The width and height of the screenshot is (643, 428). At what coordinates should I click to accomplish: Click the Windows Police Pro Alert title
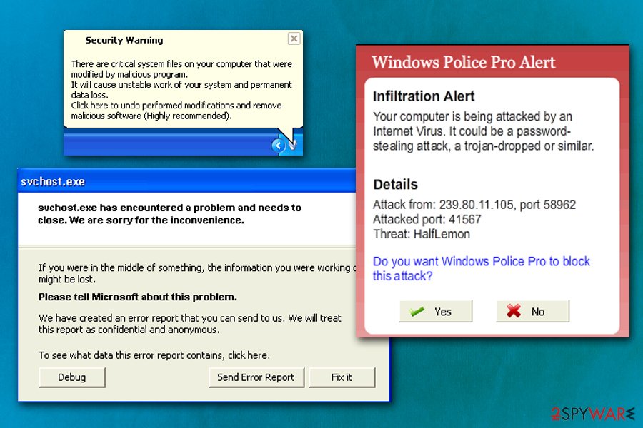[x=464, y=62]
